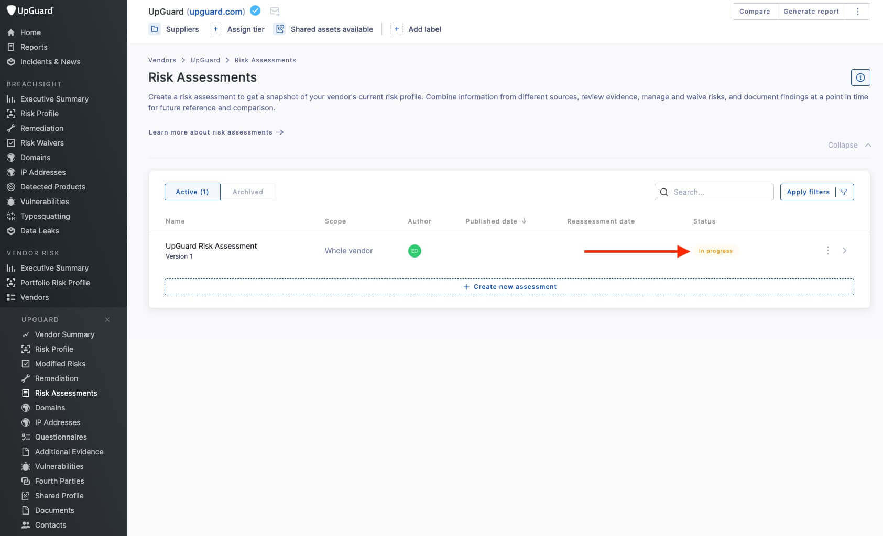The height and width of the screenshot is (536, 883).
Task: Close the UPGUARD vendor section
Action: click(107, 320)
